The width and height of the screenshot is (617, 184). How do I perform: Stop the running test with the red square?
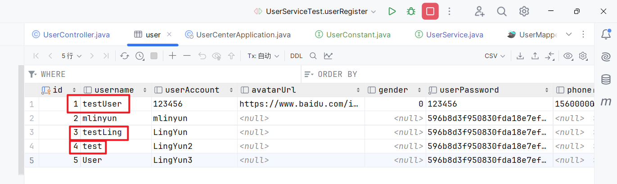click(x=430, y=11)
